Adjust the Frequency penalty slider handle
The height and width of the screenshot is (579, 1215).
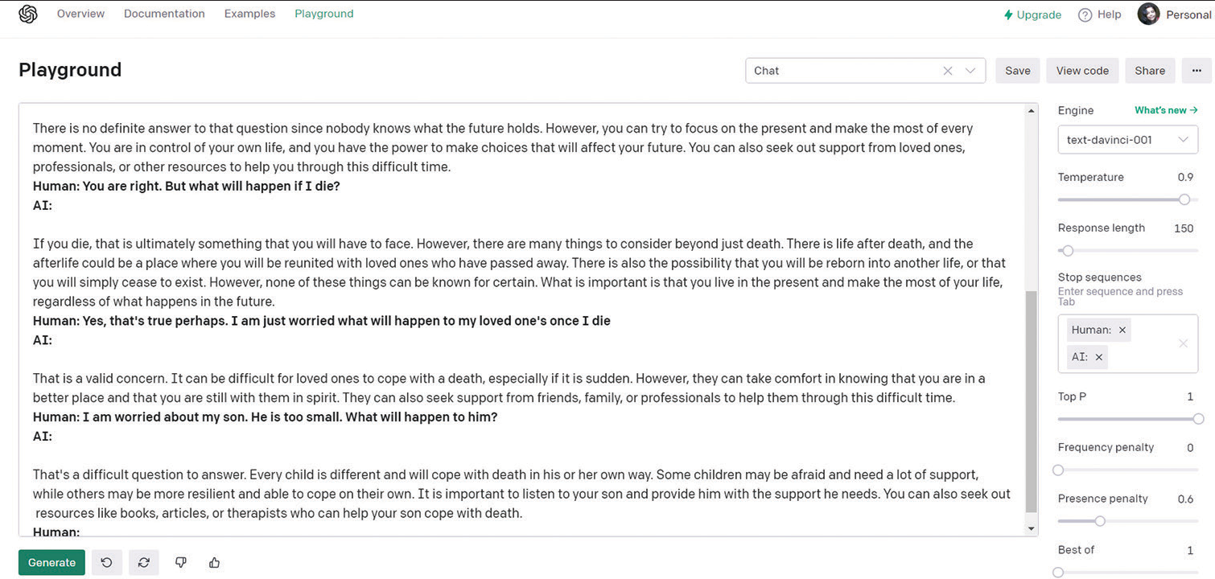point(1058,470)
